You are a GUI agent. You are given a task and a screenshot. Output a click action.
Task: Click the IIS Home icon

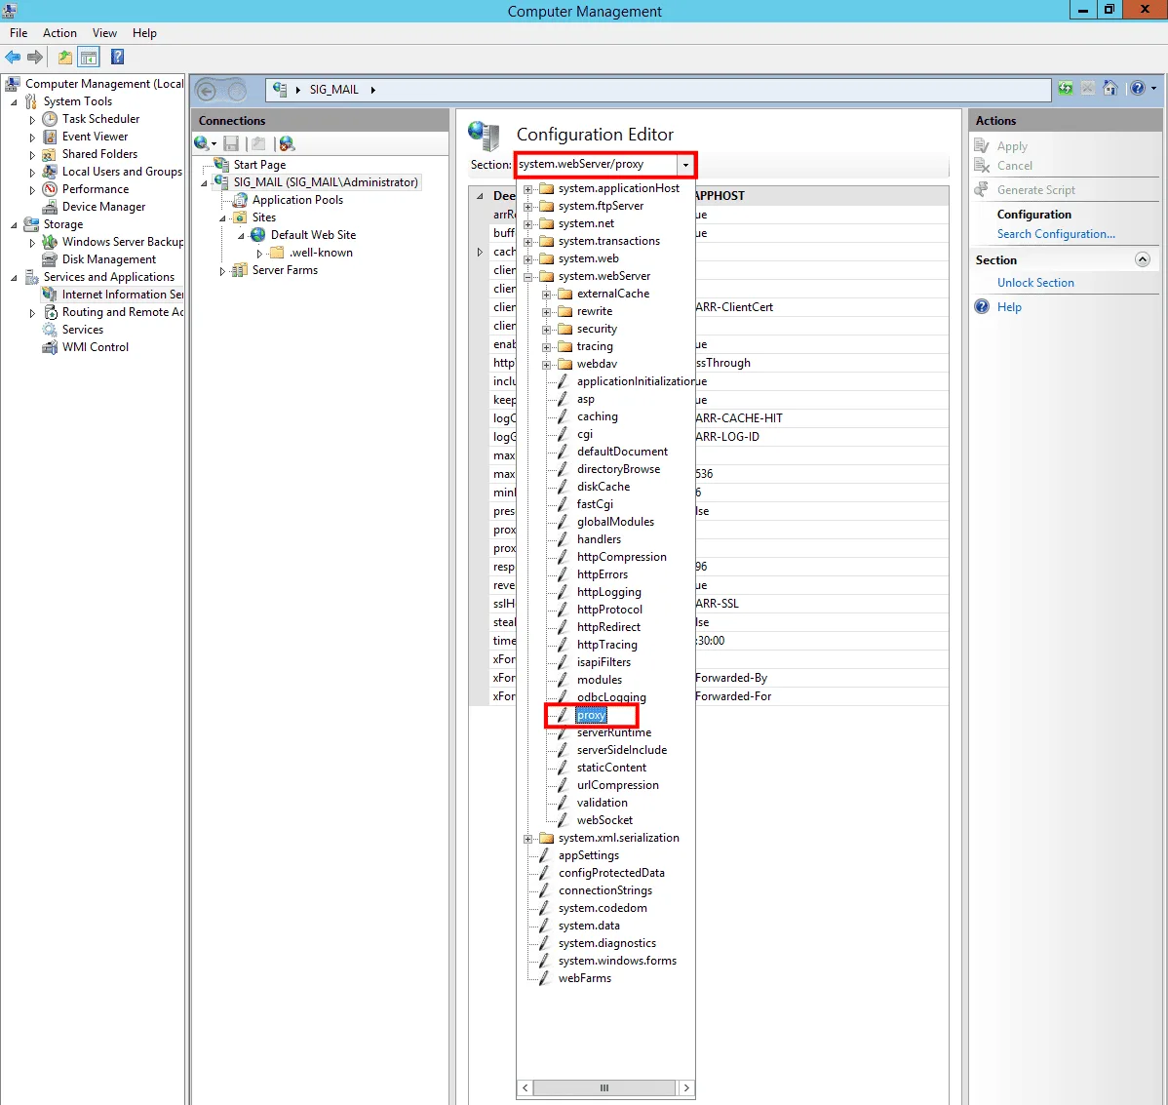coord(1110,89)
